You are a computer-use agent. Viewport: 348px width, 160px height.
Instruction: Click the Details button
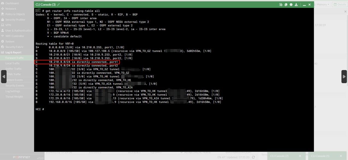340,5
